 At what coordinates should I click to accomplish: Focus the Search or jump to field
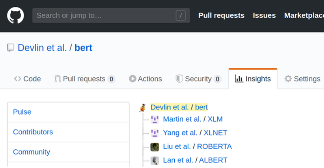coord(105,16)
